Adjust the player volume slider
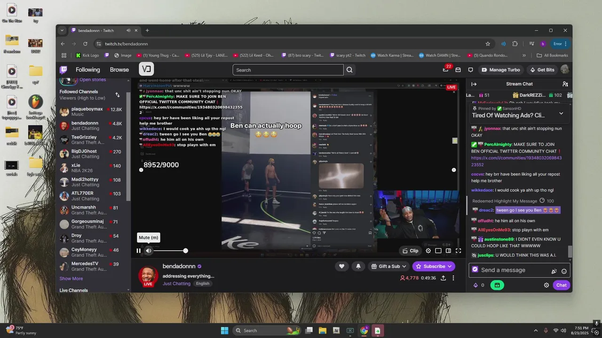This screenshot has width=602, height=338. coord(170,251)
